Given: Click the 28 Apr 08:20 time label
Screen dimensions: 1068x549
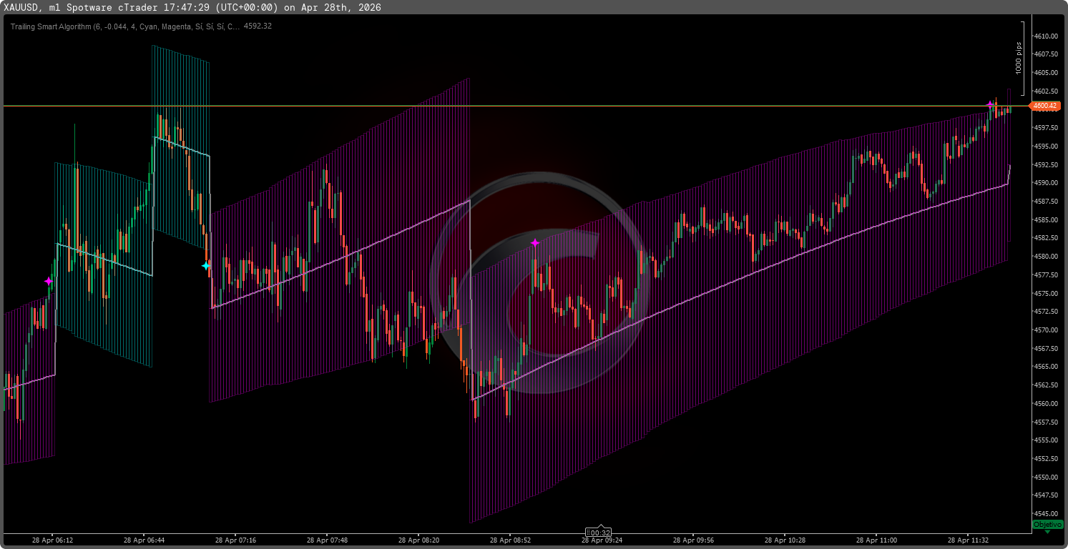Looking at the screenshot, I should (x=418, y=540).
